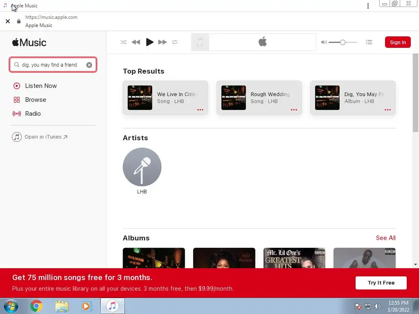Open more options for We Live In Cities

click(200, 110)
